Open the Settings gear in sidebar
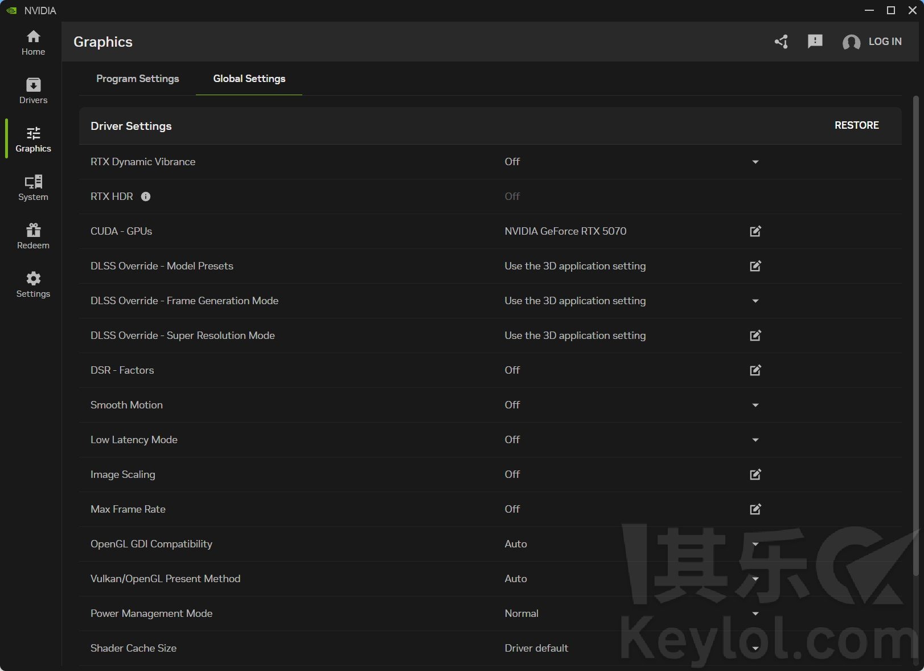 (x=33, y=285)
